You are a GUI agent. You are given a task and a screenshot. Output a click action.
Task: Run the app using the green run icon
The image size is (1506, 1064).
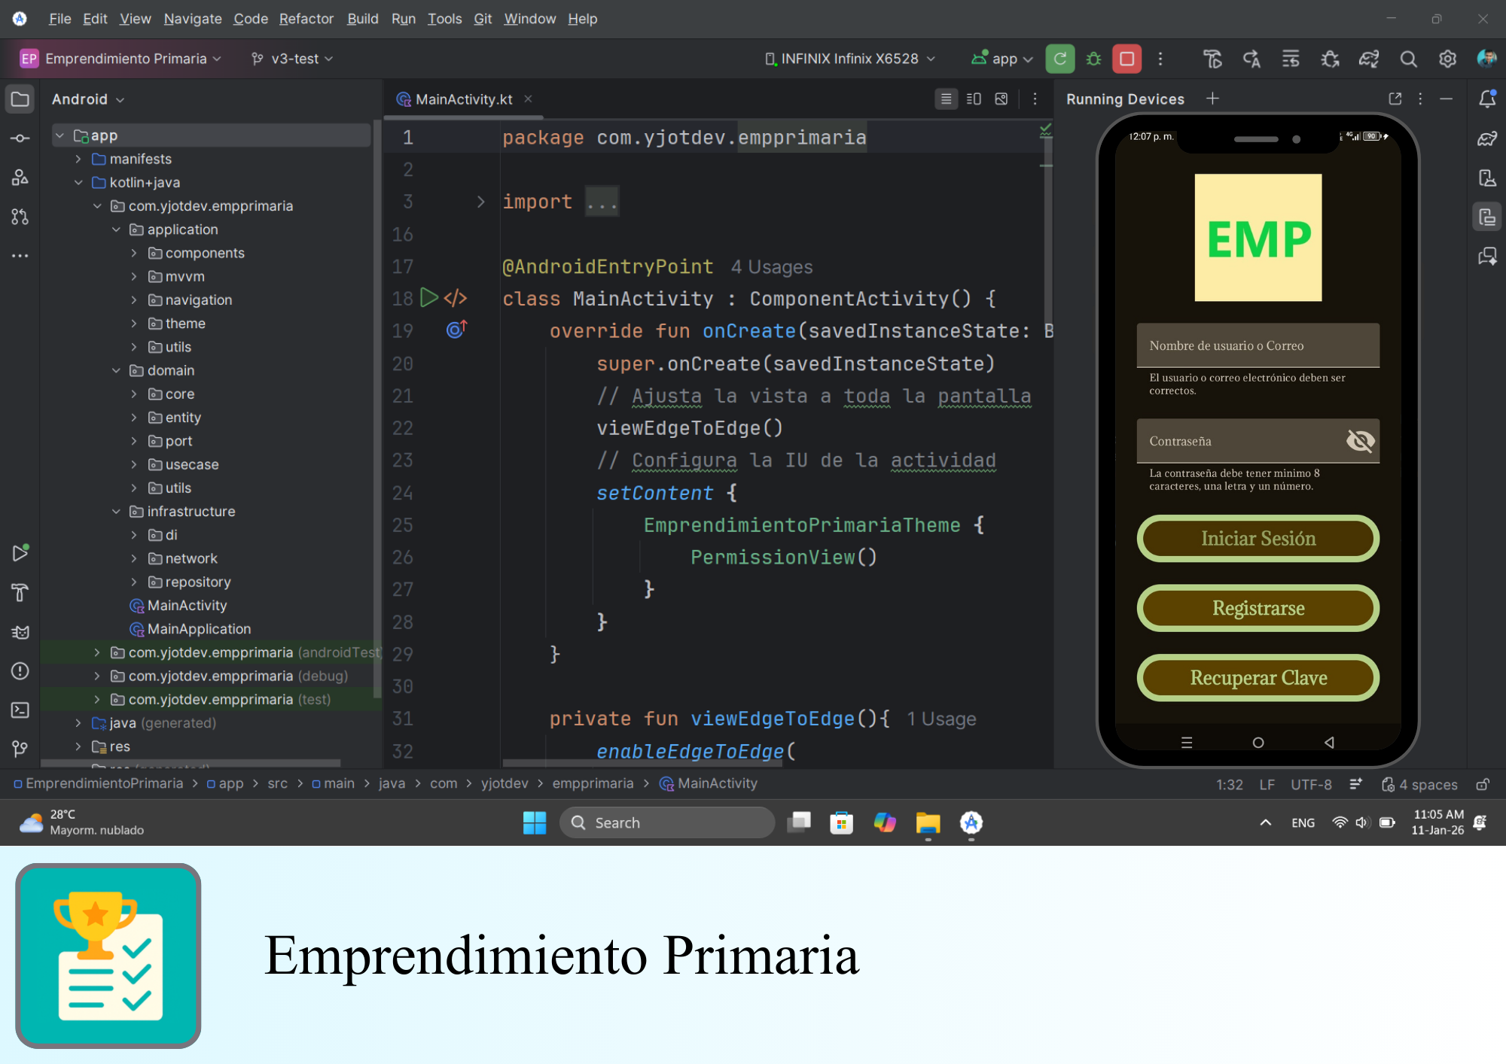coord(1060,59)
